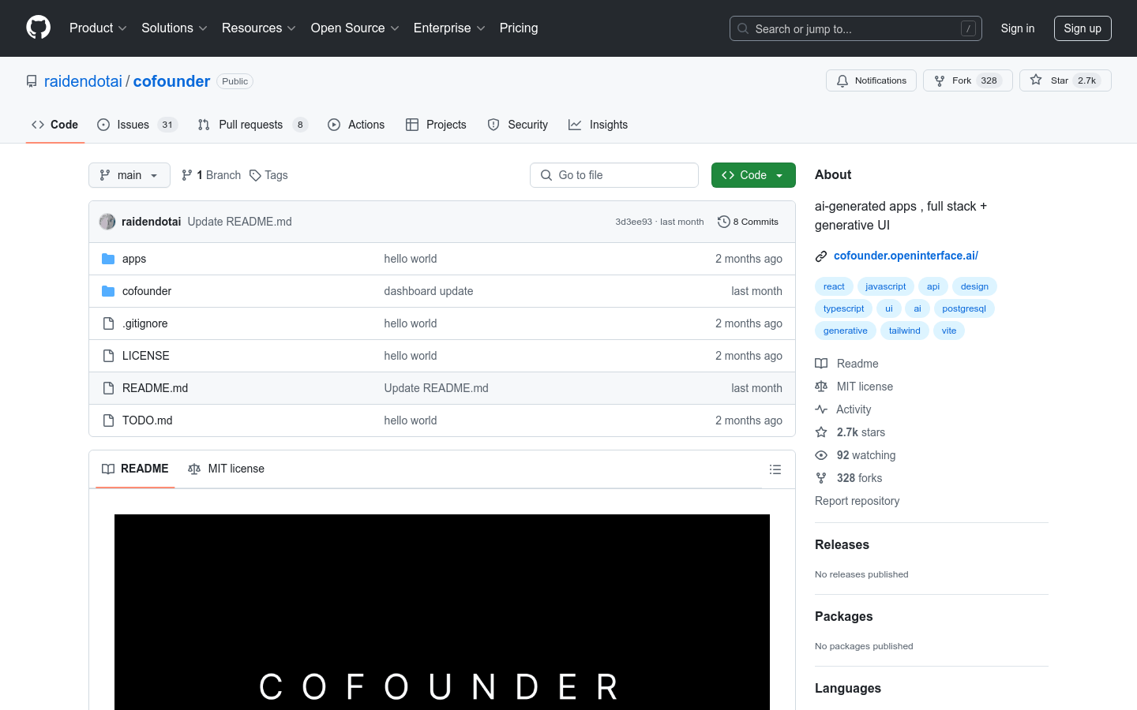1137x710 pixels.
Task: Click the TODO.md file icon
Action: click(108, 420)
